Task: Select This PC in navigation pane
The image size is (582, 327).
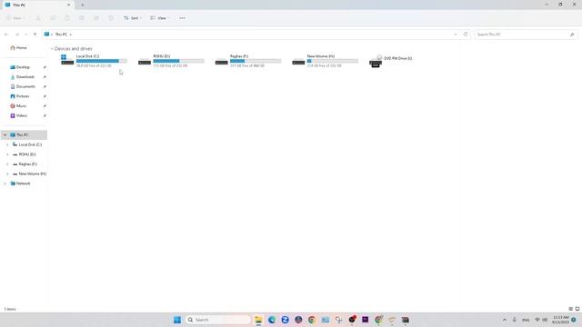Action: (x=25, y=135)
